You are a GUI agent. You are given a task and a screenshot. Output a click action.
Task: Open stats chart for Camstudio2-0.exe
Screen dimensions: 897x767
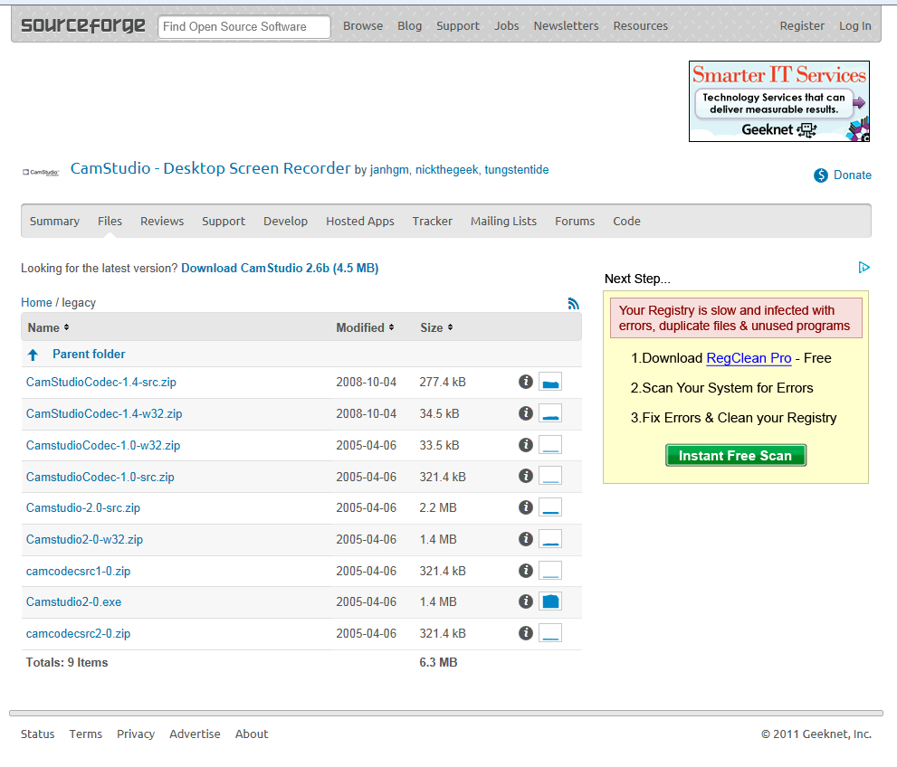(x=550, y=601)
